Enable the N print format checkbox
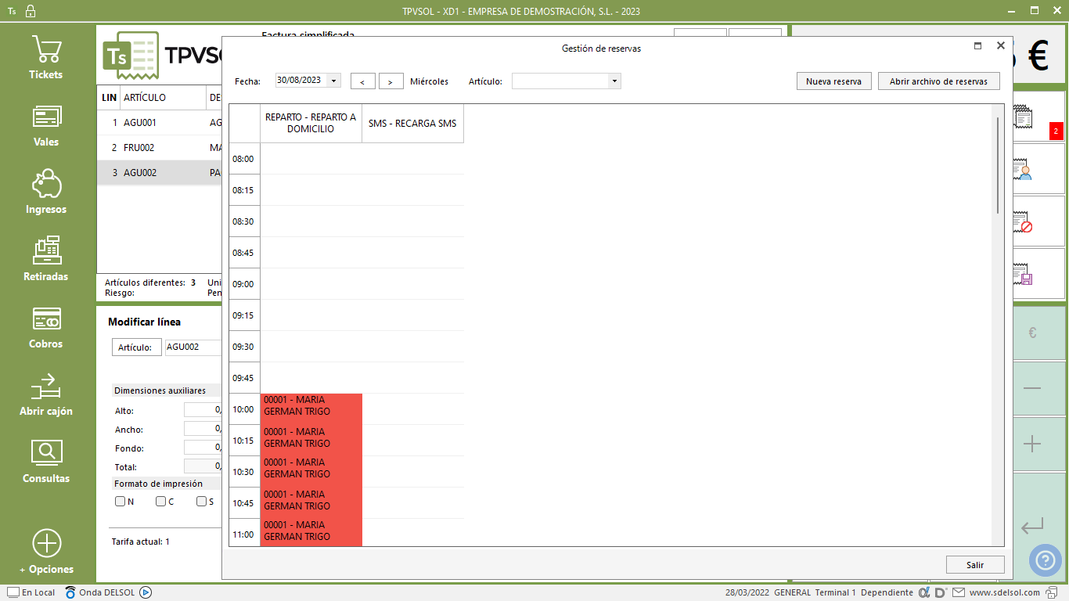 (x=121, y=502)
